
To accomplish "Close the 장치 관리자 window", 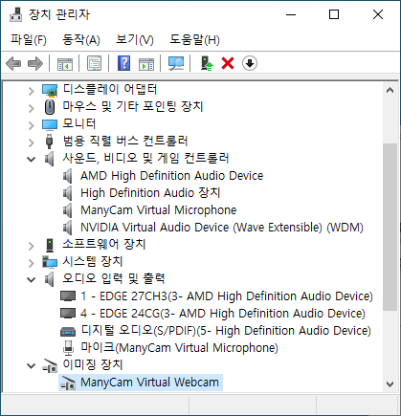I will [378, 14].
